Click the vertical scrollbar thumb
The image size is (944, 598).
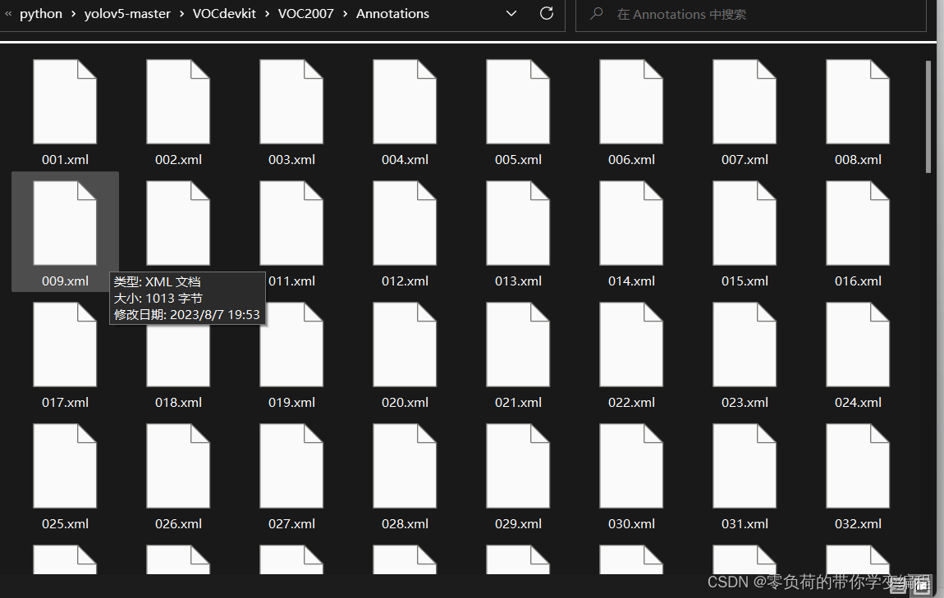click(x=928, y=116)
